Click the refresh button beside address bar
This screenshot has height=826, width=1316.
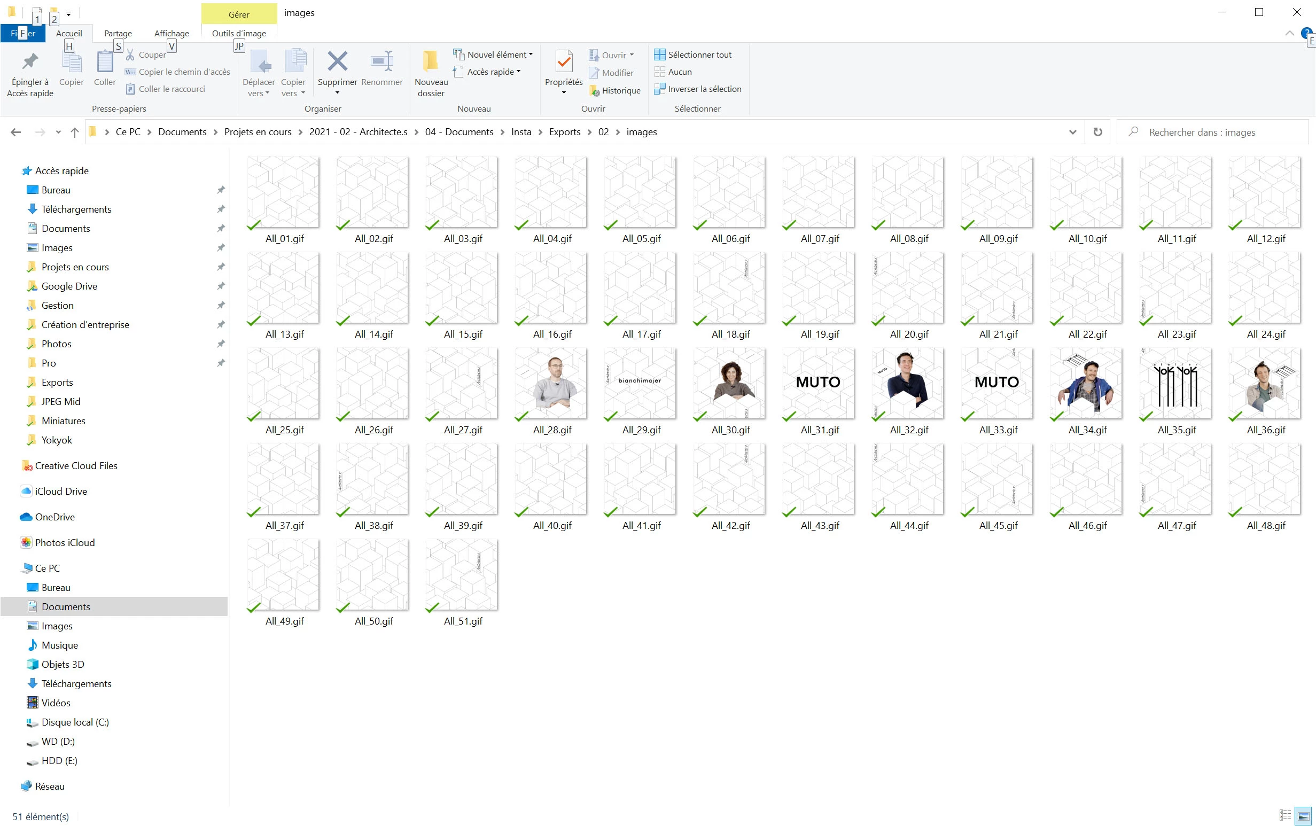click(1097, 132)
